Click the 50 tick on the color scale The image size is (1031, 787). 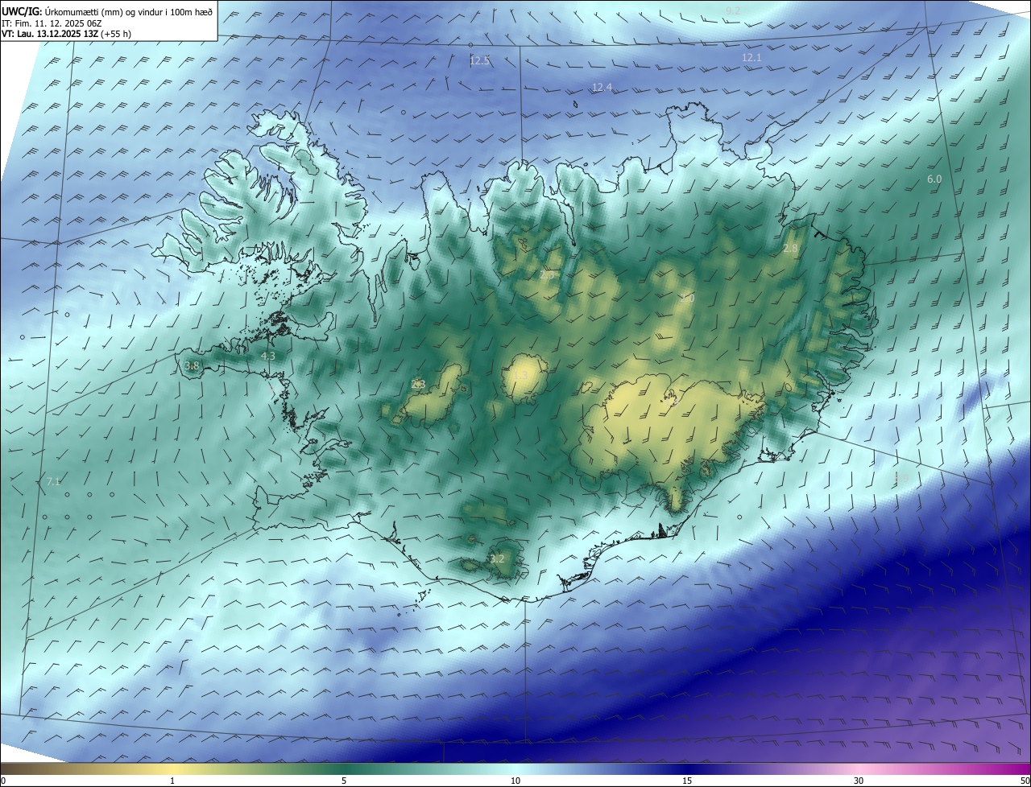(x=1025, y=781)
